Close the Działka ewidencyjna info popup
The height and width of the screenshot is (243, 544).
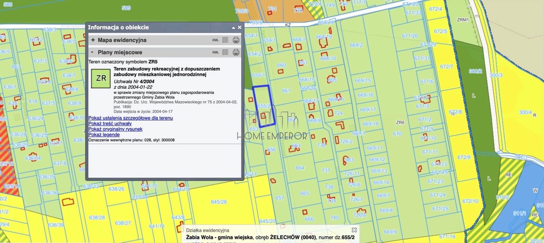354,230
